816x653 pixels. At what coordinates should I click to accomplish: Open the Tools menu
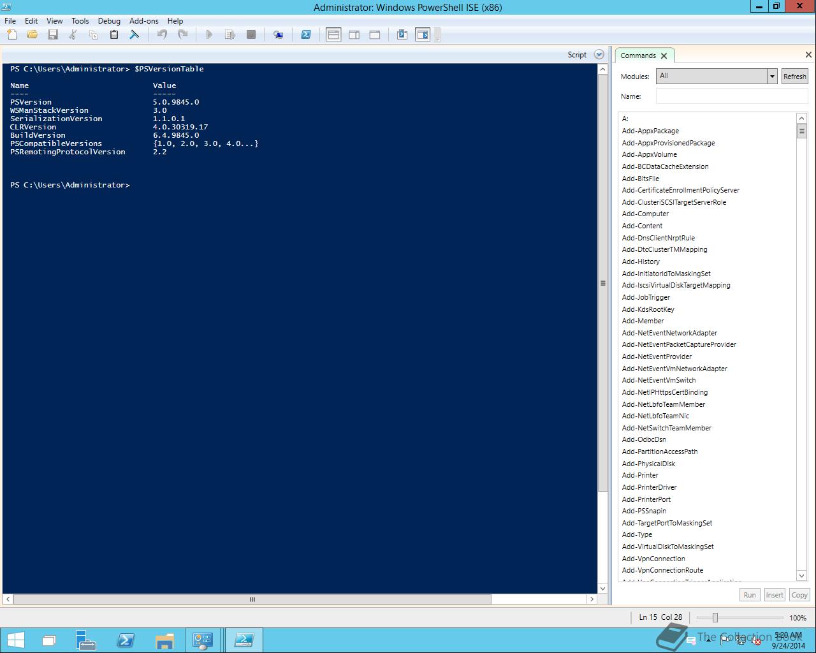[80, 20]
